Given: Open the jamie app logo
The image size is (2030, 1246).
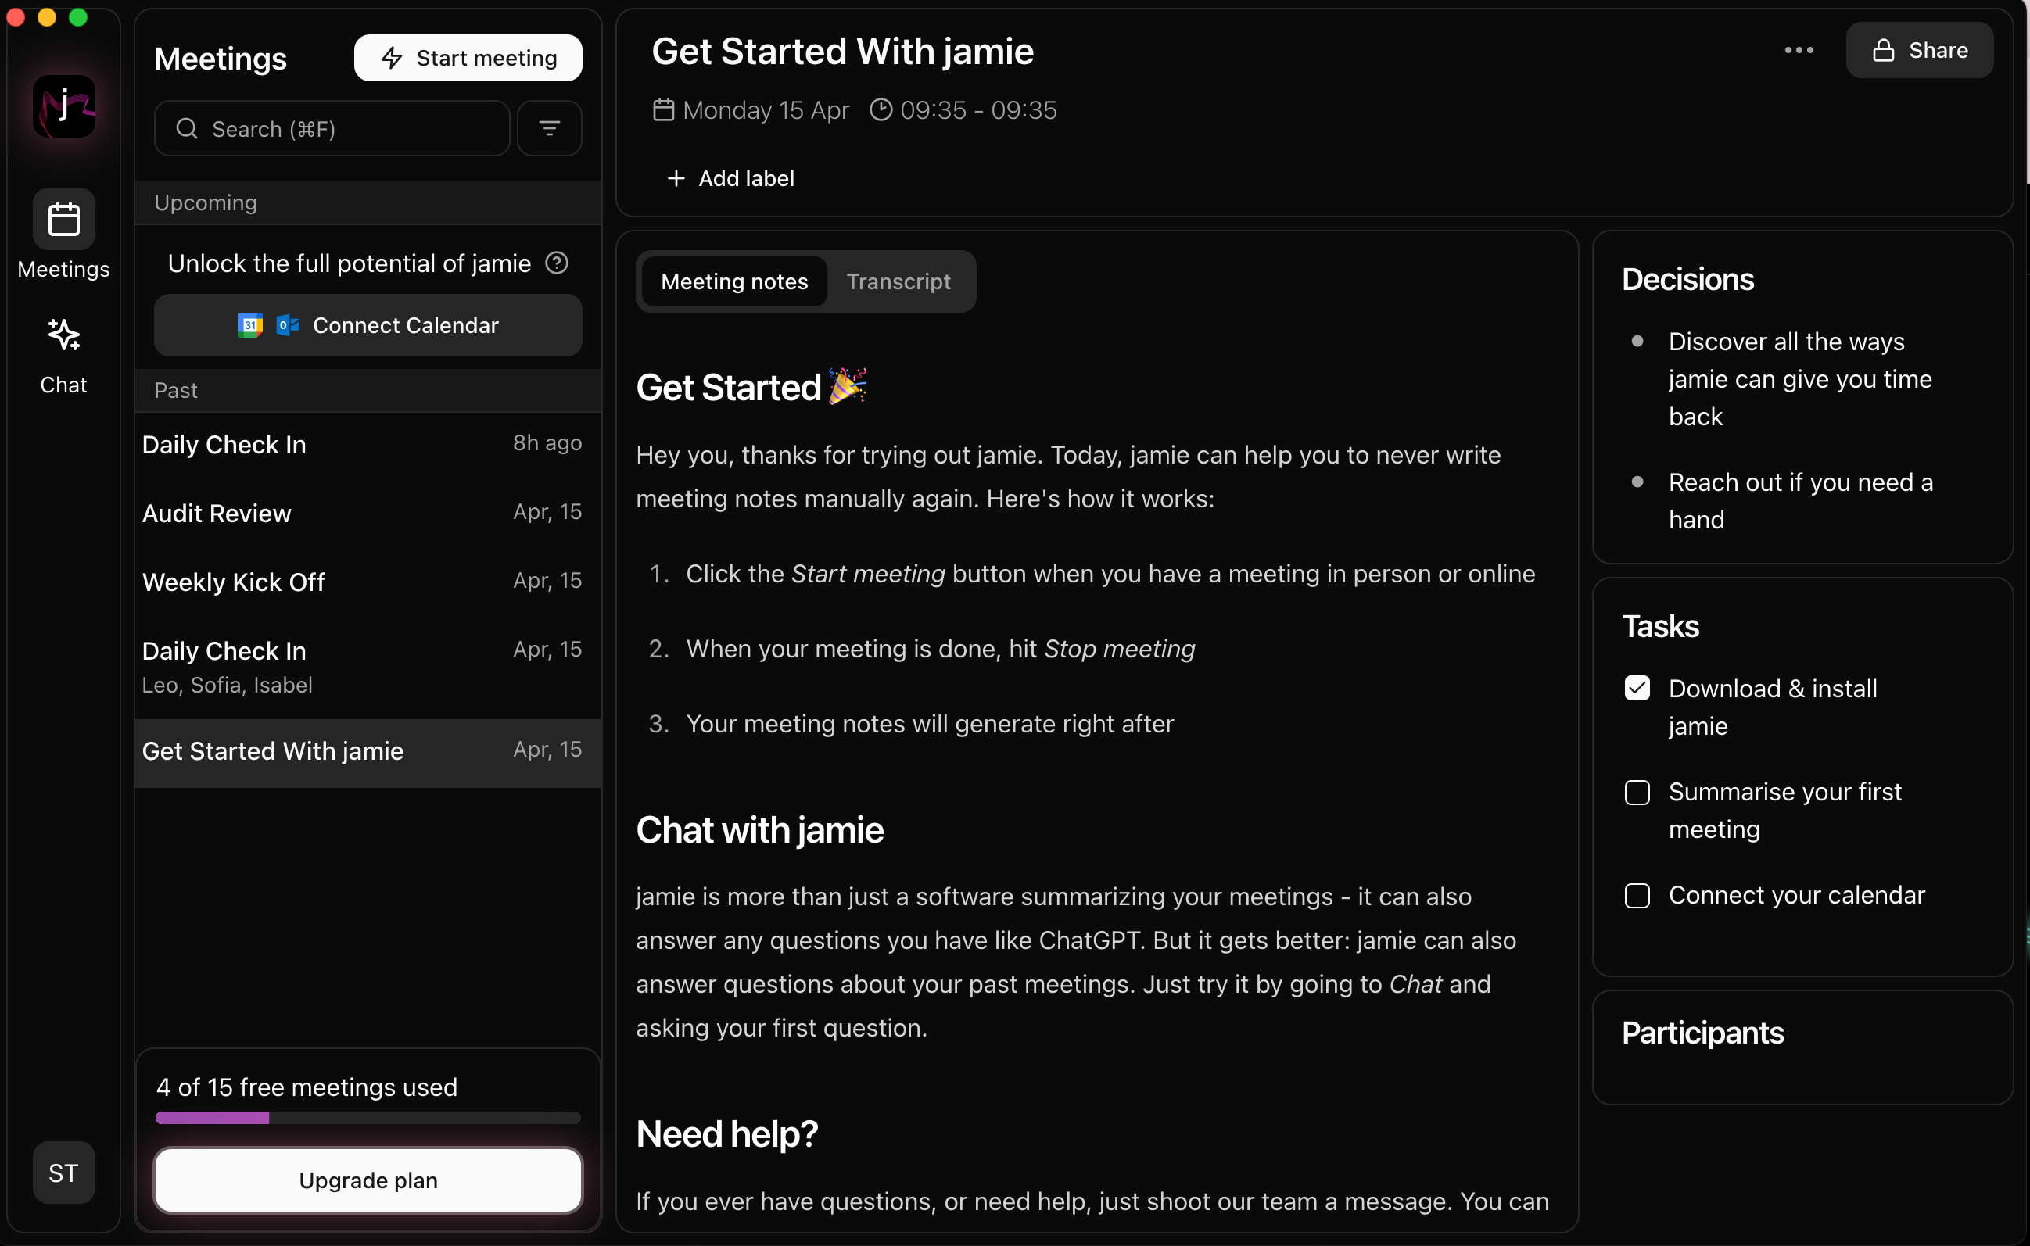Looking at the screenshot, I should (x=63, y=107).
